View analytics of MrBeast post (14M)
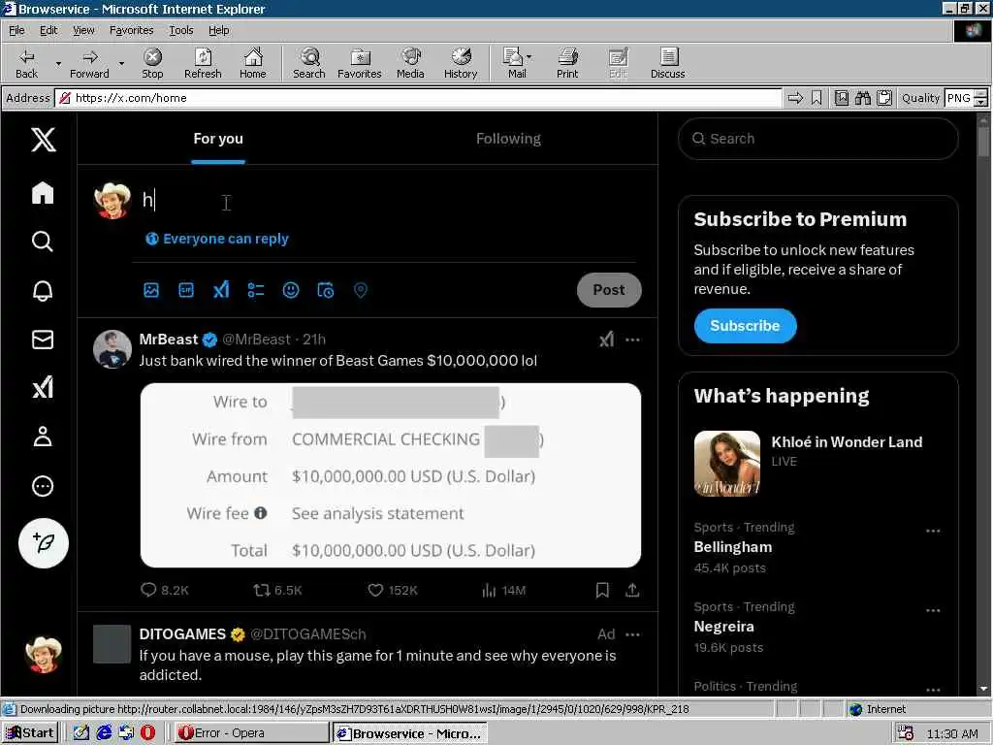Viewport: 993px width, 745px height. [x=504, y=591]
